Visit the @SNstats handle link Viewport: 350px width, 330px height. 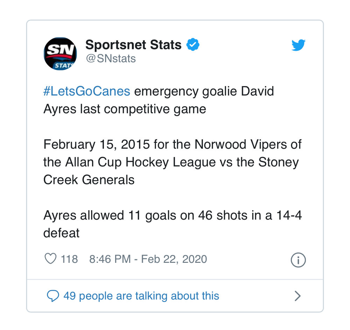111,59
